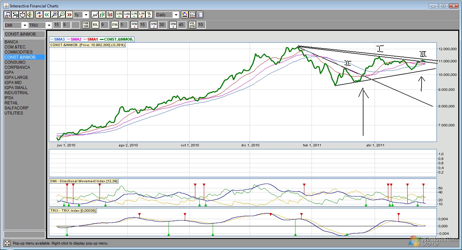462x250 pixels.
Task: Open the Daily interval dropdown
Action: pos(176,15)
